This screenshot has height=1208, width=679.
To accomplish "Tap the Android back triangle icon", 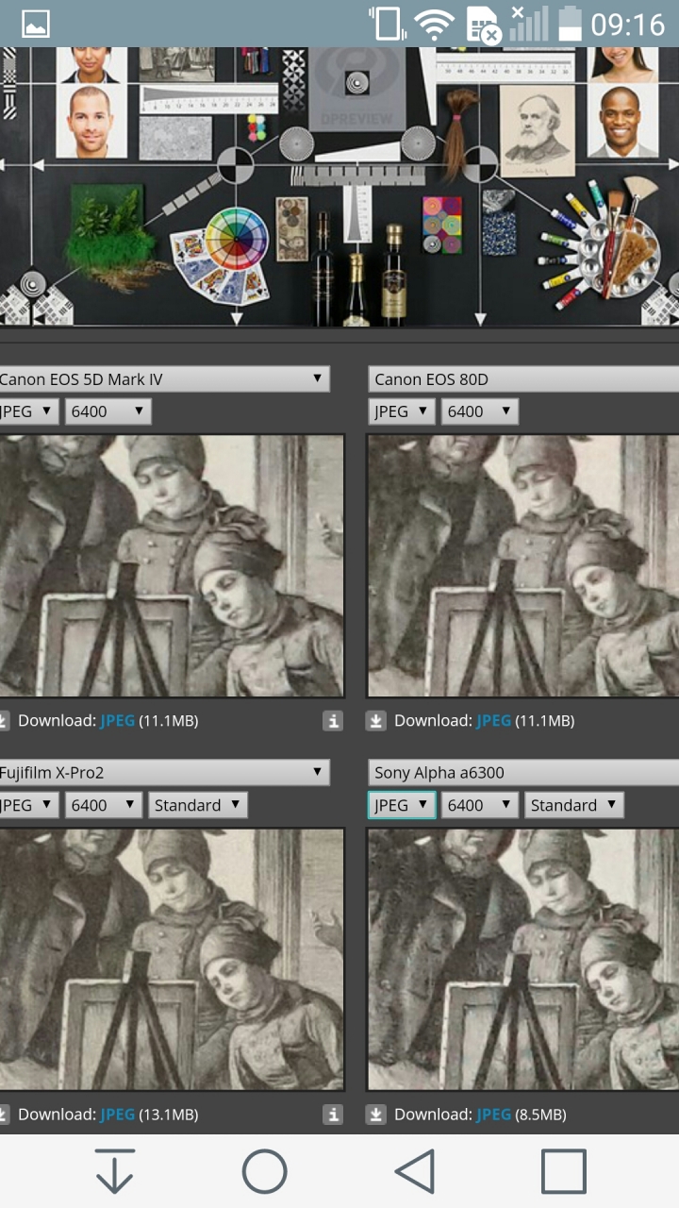I will click(x=415, y=1171).
